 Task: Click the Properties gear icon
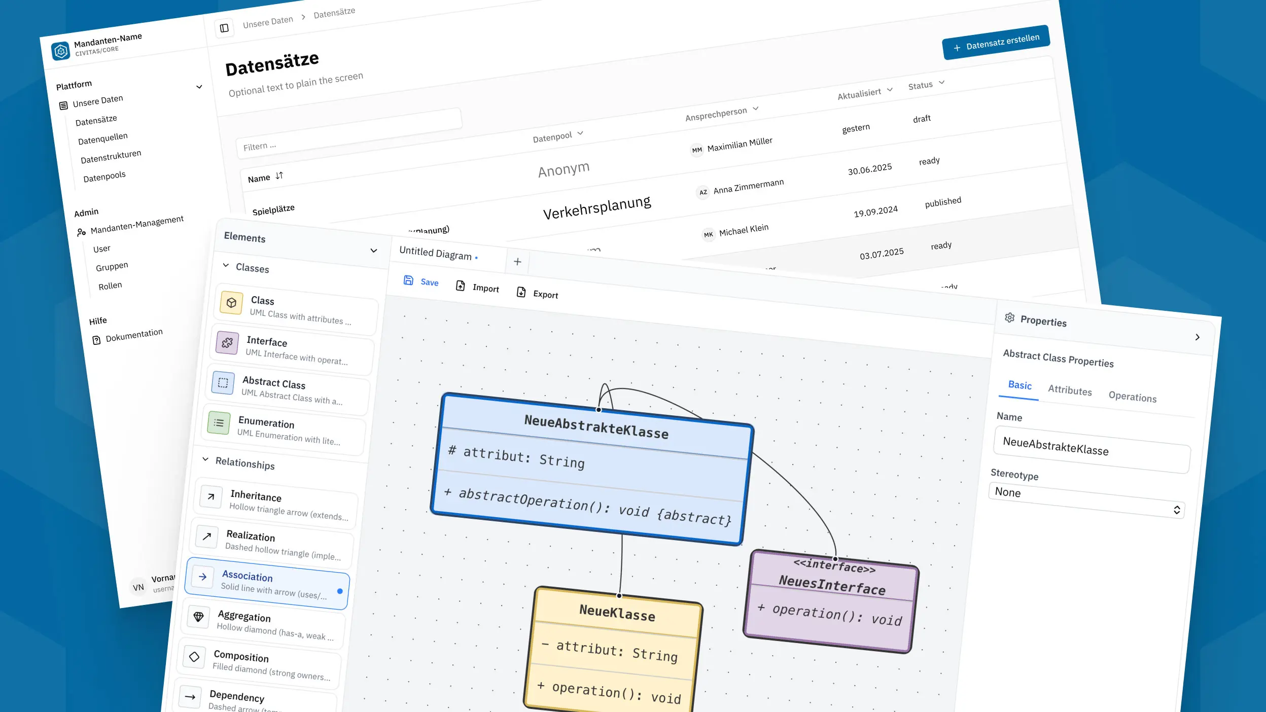(1010, 317)
